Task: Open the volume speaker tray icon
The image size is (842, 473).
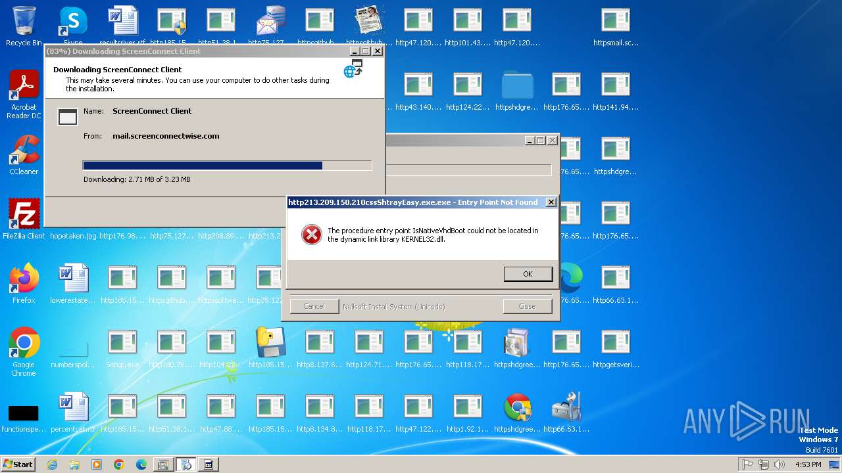Action: click(x=780, y=464)
